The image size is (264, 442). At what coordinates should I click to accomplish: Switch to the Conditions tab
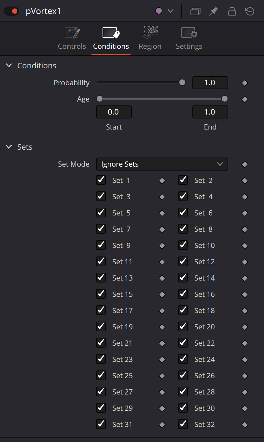(111, 39)
